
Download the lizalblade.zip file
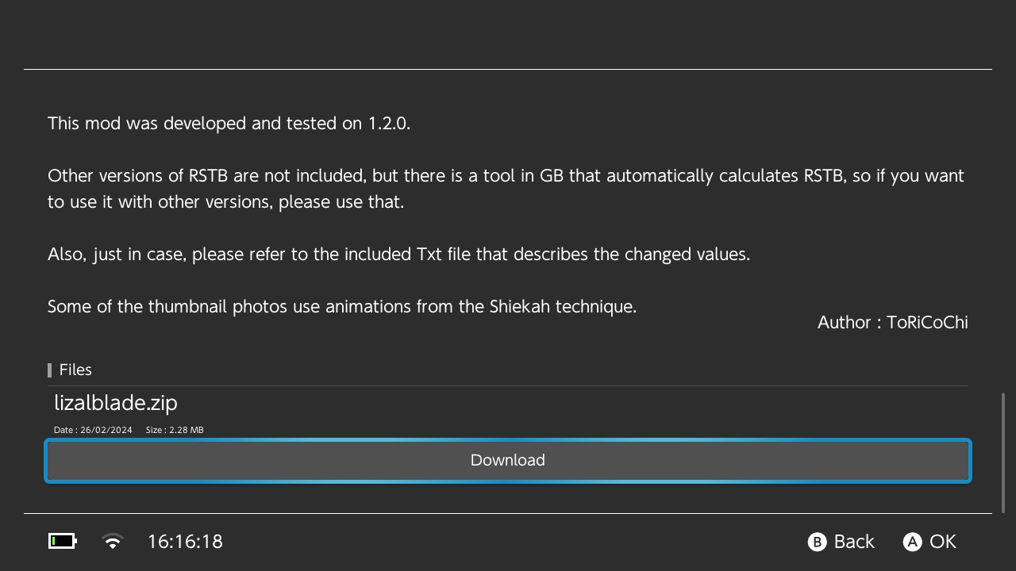[x=508, y=460]
